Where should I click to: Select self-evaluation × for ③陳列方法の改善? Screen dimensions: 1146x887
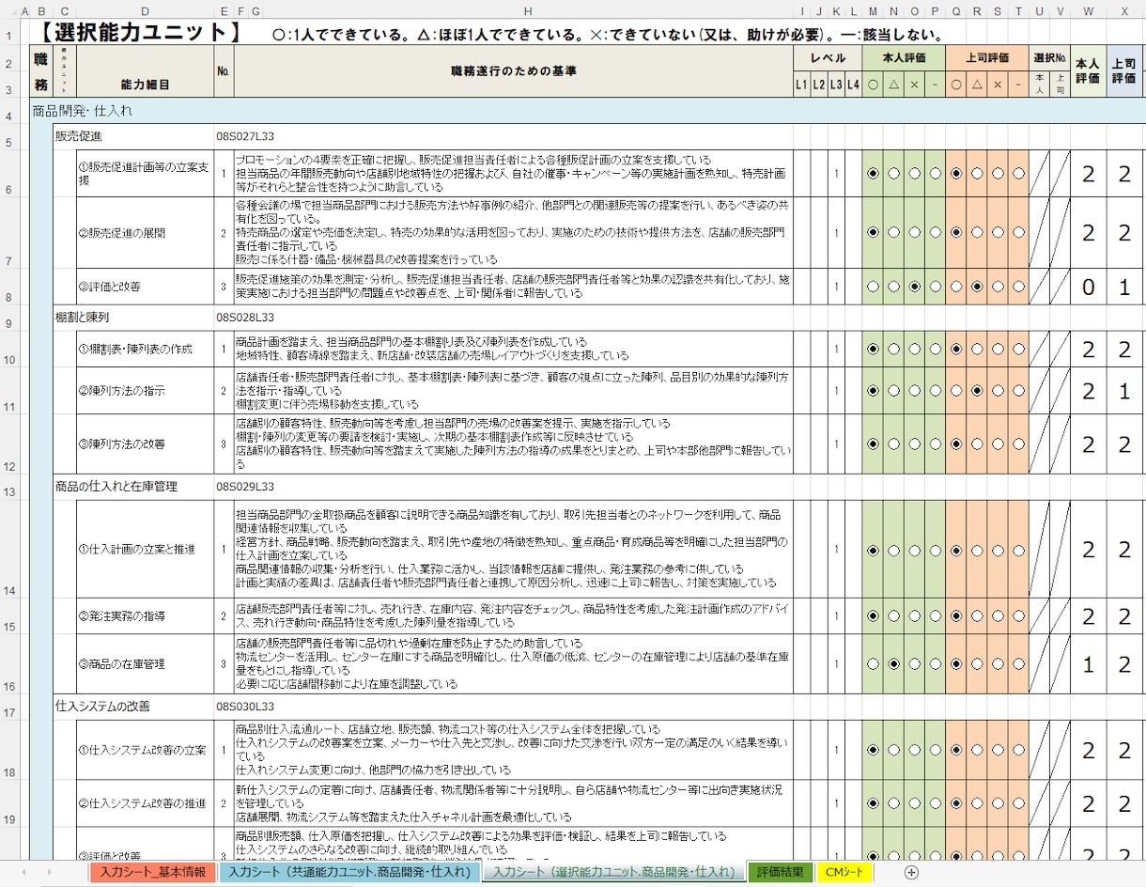(x=915, y=443)
